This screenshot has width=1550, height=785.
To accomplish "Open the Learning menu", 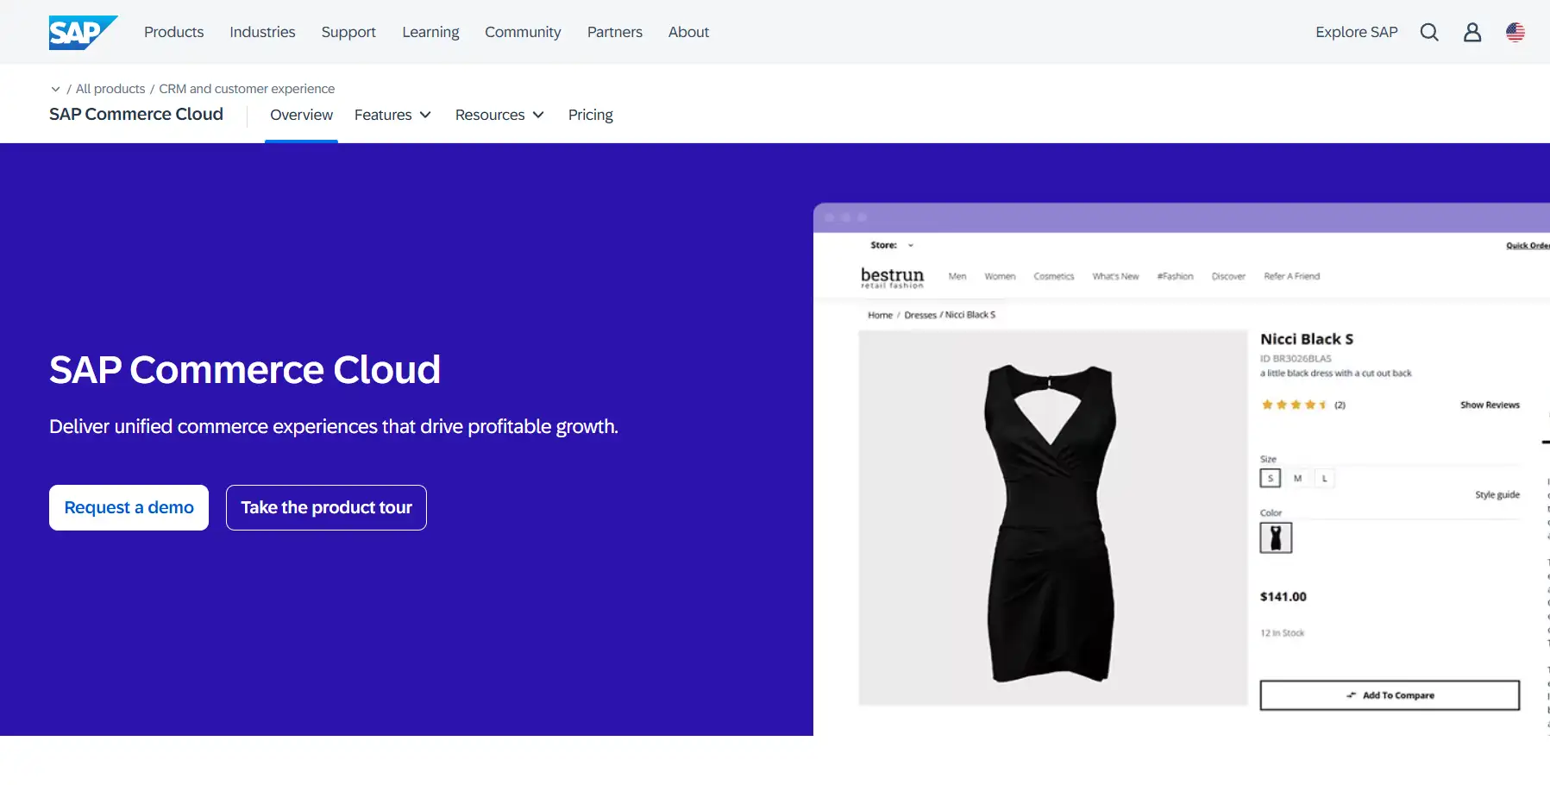I will 430,32.
